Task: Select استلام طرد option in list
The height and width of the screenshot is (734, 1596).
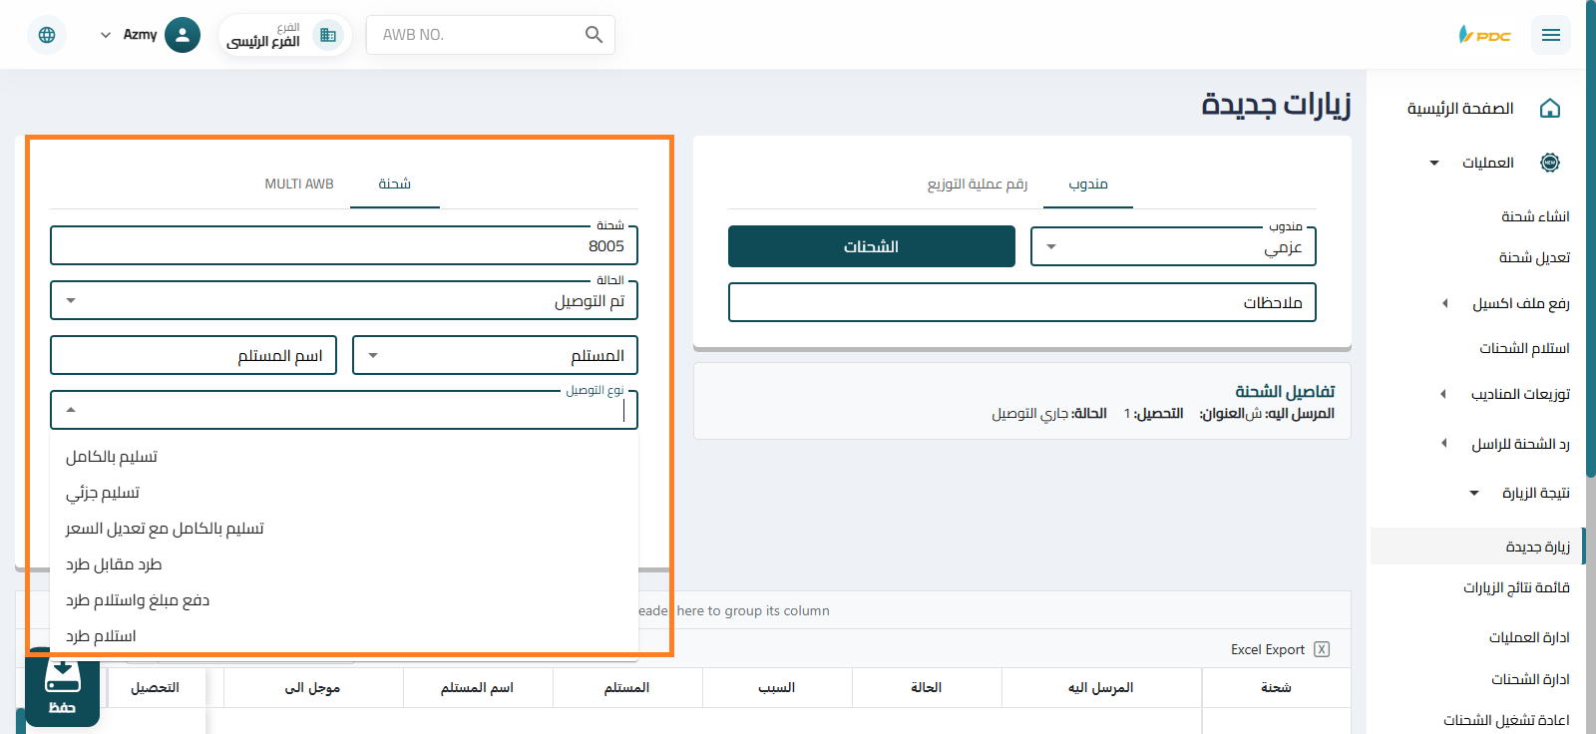Action: 101,636
